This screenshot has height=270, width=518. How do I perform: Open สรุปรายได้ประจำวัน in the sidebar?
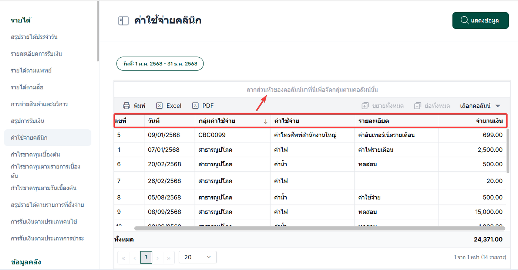point(34,37)
